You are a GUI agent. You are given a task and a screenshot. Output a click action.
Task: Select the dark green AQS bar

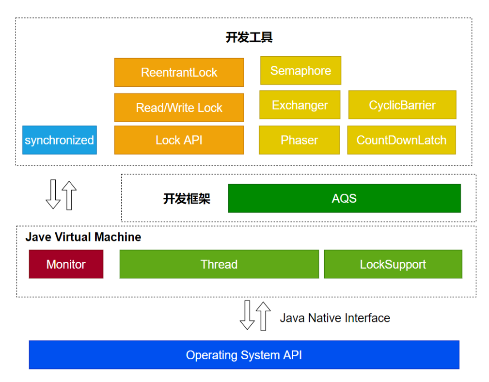pyautogui.click(x=344, y=198)
